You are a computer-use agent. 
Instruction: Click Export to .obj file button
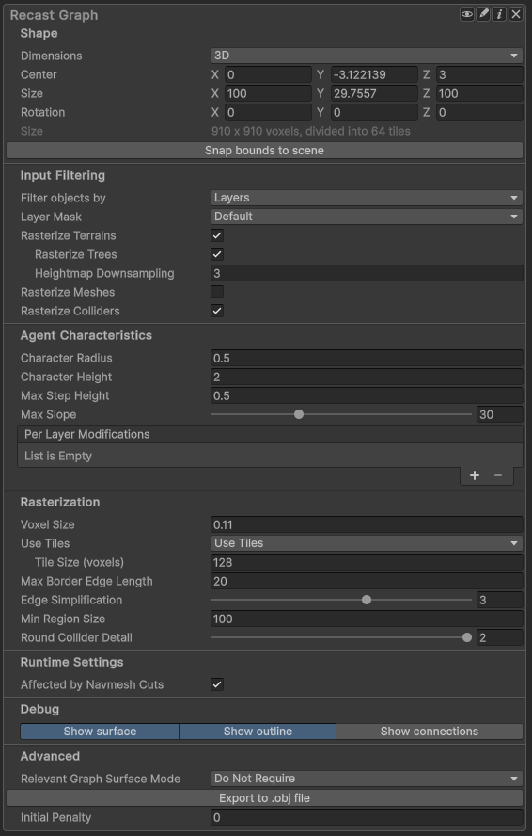point(265,798)
